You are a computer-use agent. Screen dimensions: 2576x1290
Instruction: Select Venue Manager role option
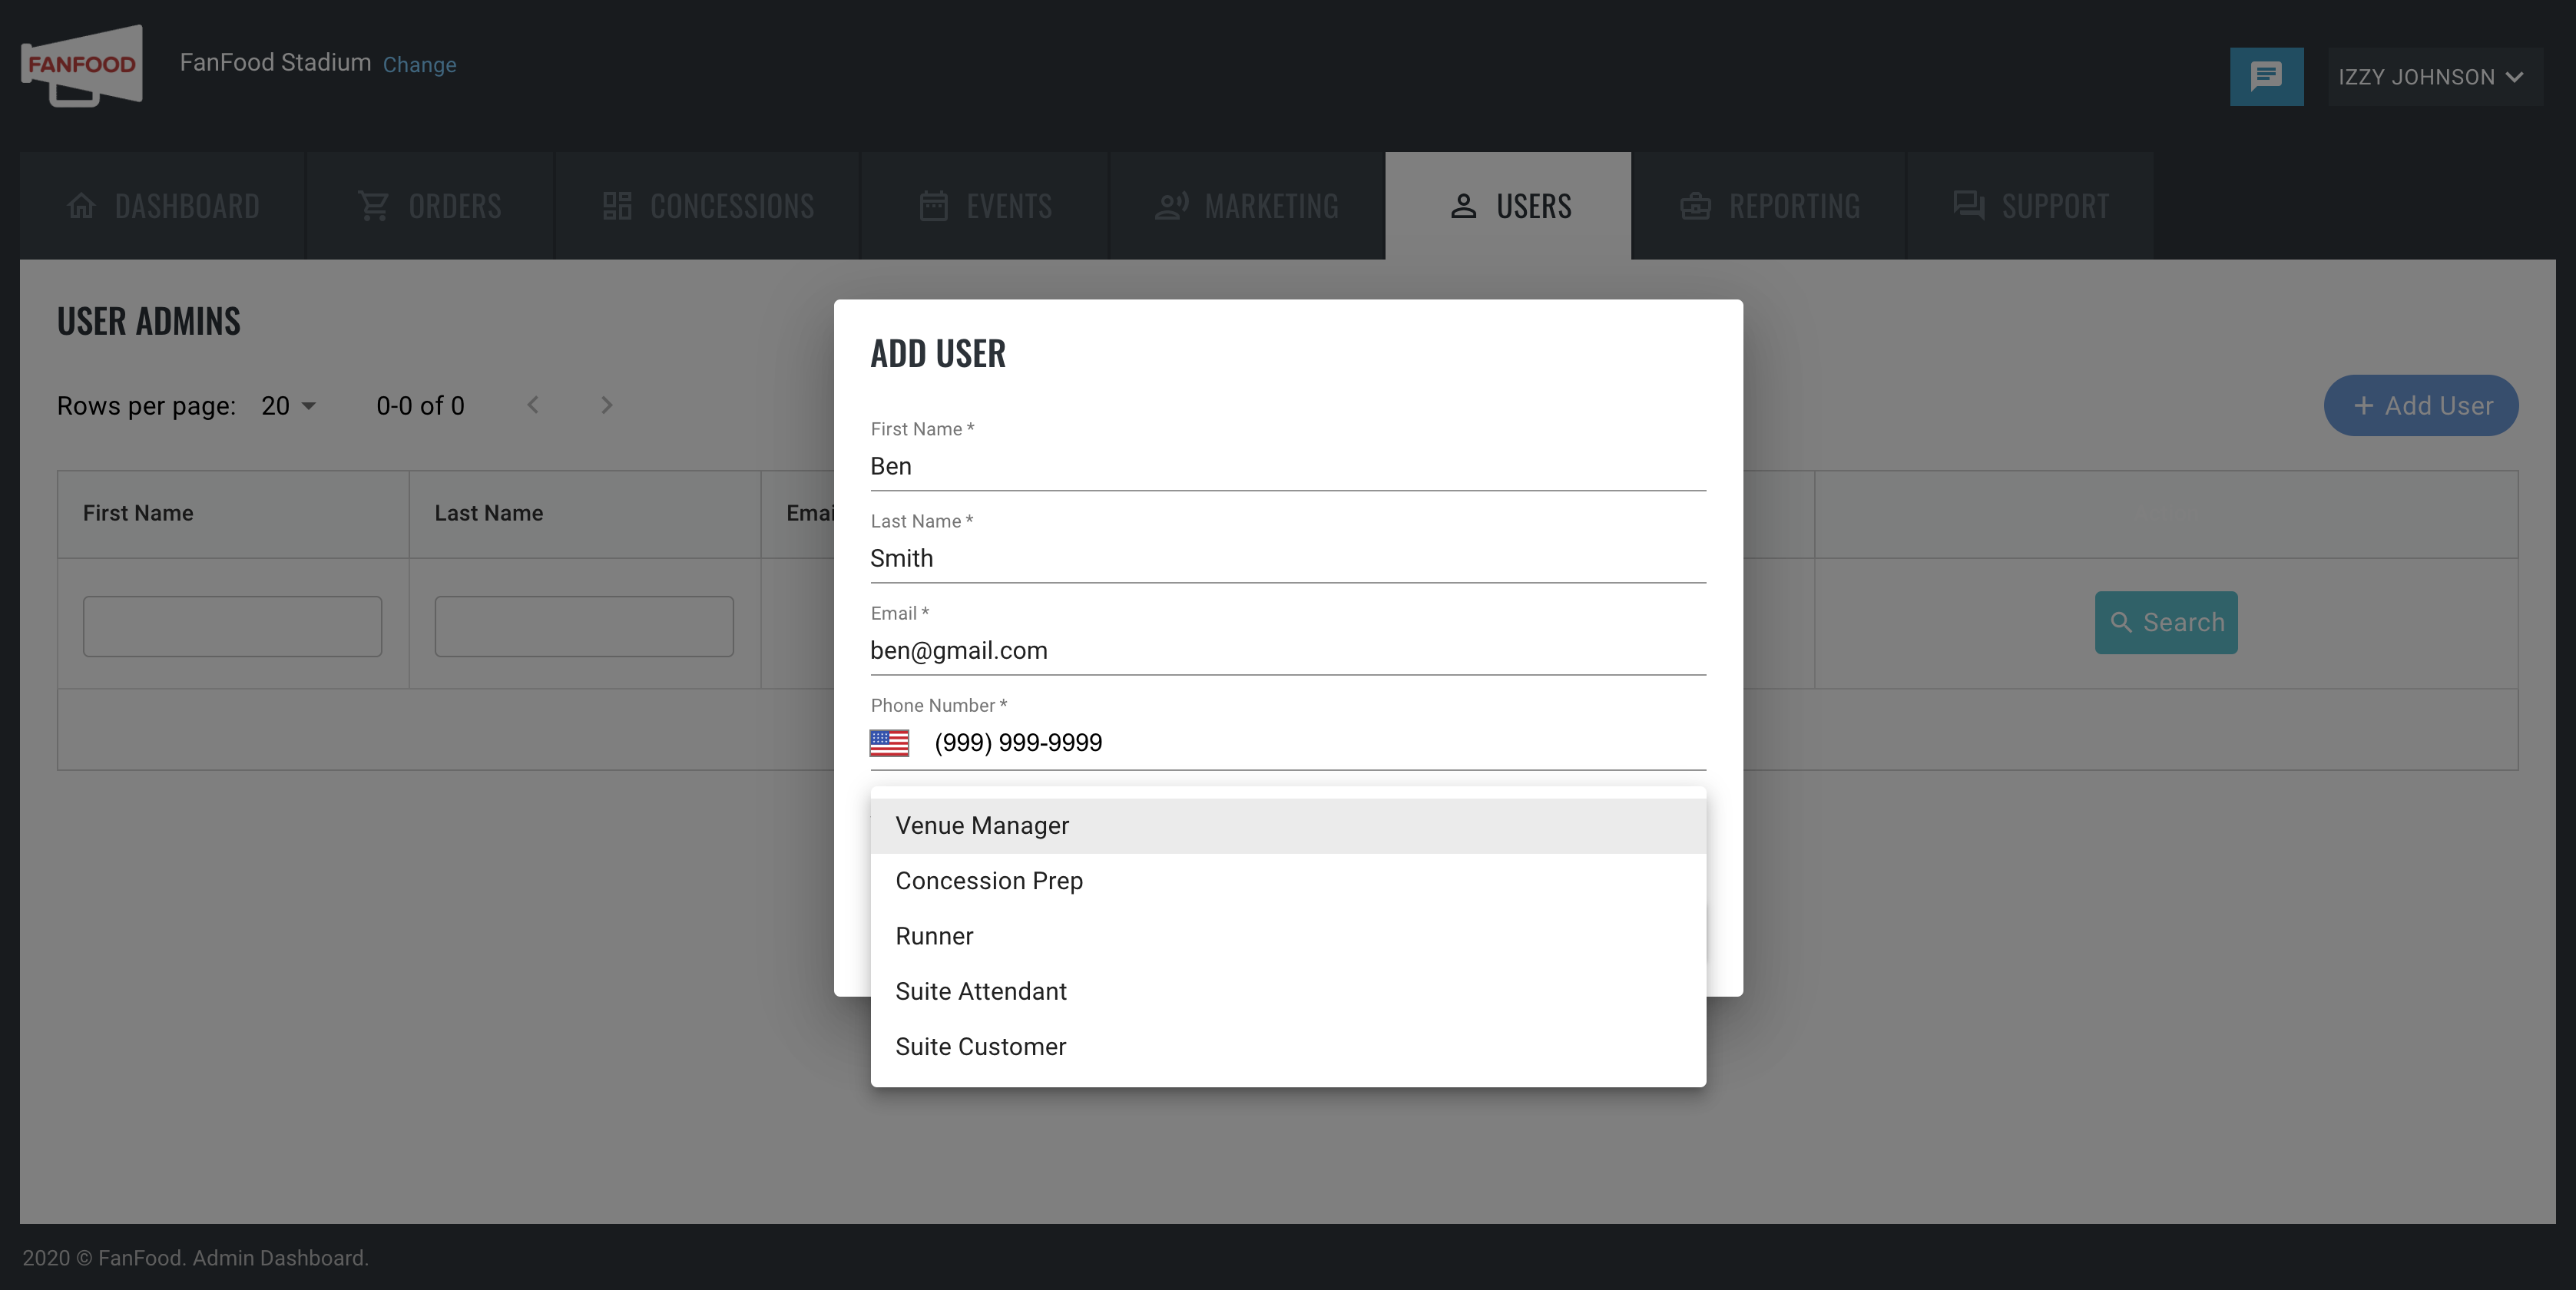(1288, 826)
